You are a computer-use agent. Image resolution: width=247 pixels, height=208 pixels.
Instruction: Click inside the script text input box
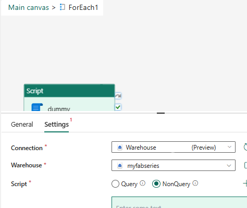179,202
